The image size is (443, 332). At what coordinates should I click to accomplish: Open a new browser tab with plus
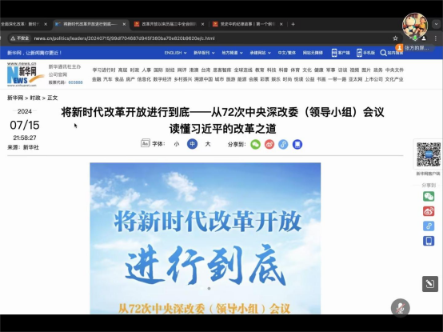coord(293,24)
